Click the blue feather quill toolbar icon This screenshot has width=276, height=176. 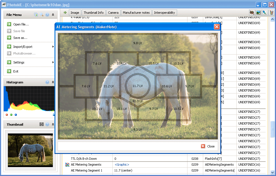(264, 12)
